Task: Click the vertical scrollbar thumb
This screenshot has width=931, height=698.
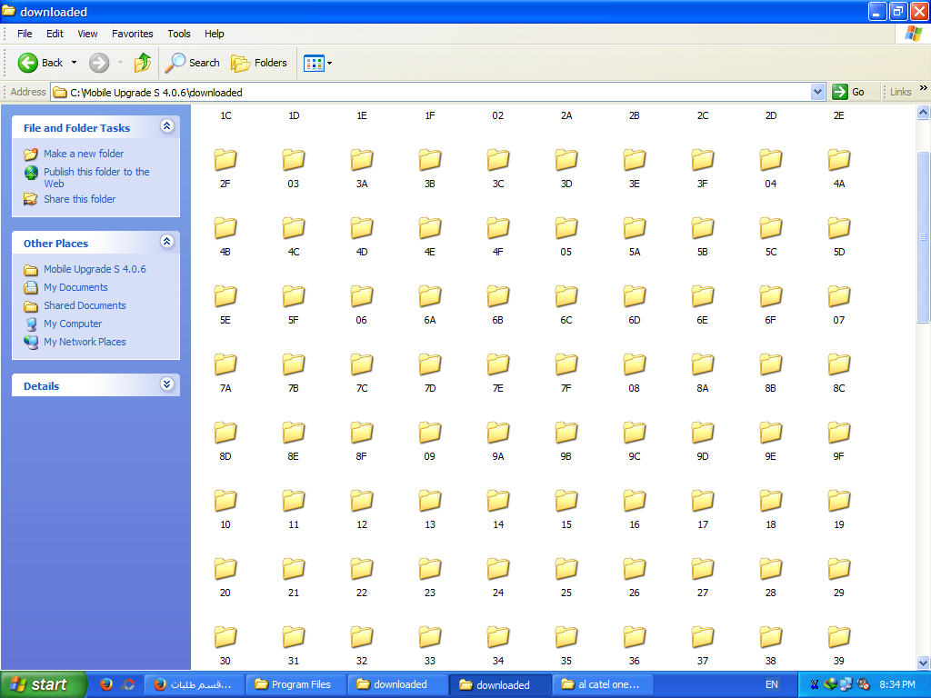Action: (x=923, y=237)
